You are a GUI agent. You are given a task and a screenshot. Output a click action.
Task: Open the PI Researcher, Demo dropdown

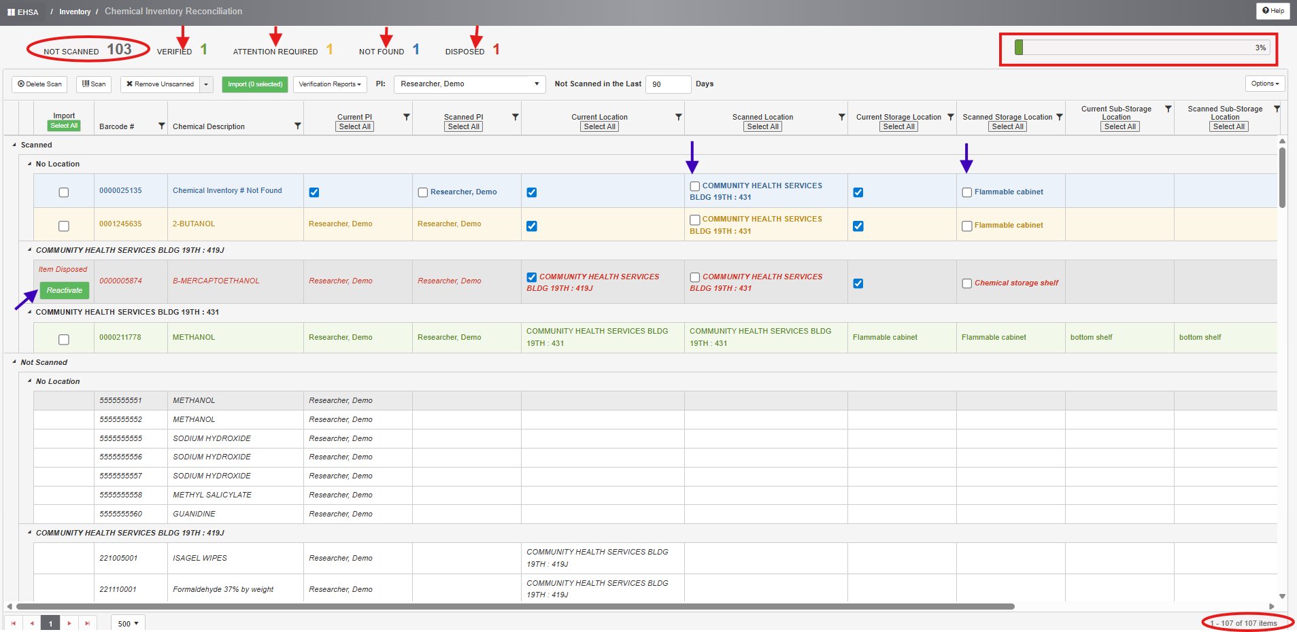click(470, 84)
